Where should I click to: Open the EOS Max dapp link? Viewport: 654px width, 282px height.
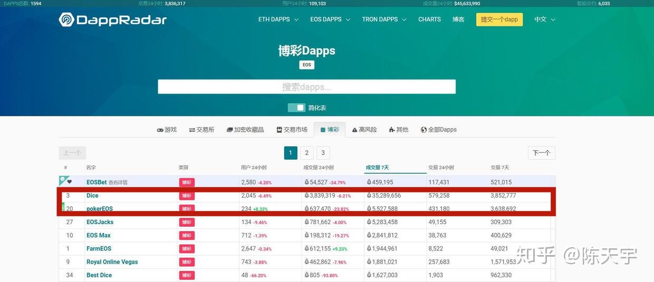[99, 235]
